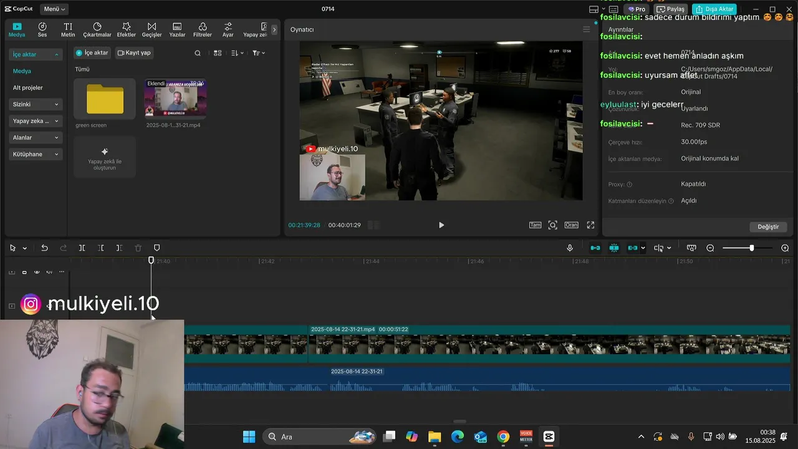The image size is (798, 449).
Task: Open the Oynatıcı panel menu icon
Action: (586, 29)
